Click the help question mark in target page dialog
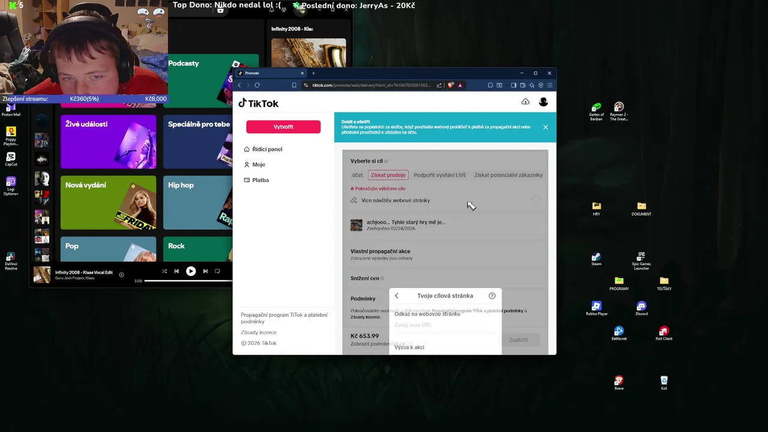Image resolution: width=768 pixels, height=432 pixels. click(x=492, y=296)
